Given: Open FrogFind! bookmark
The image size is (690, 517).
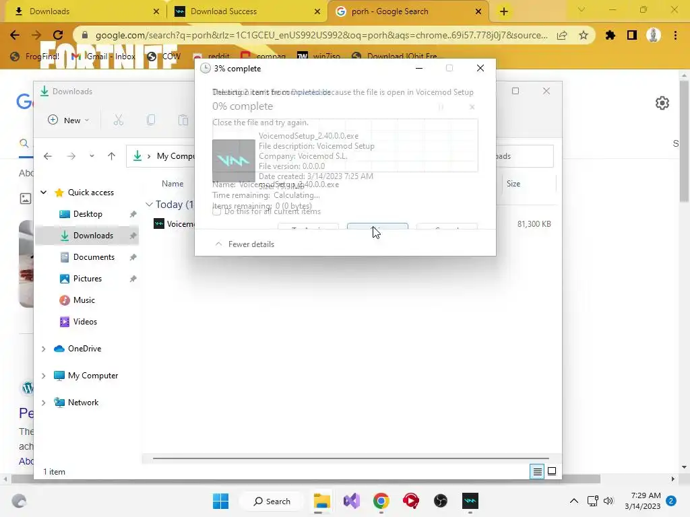Looking at the screenshot, I should [35, 57].
